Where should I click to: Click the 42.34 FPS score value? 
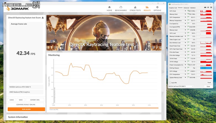26,53
